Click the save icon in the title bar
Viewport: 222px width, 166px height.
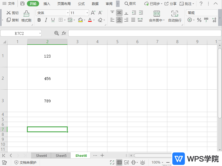[22, 4]
